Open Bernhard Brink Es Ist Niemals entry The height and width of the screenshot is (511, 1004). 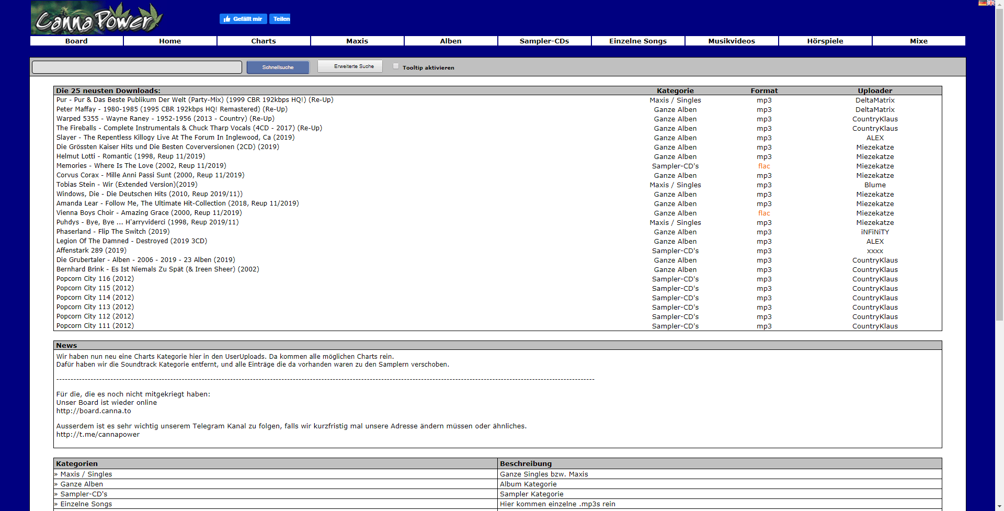(x=158, y=269)
